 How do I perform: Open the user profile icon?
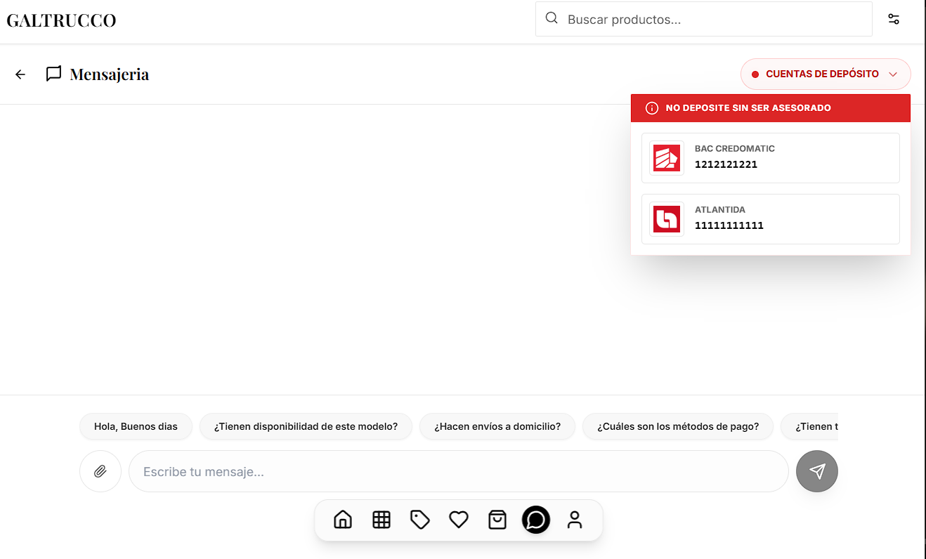[x=575, y=520]
